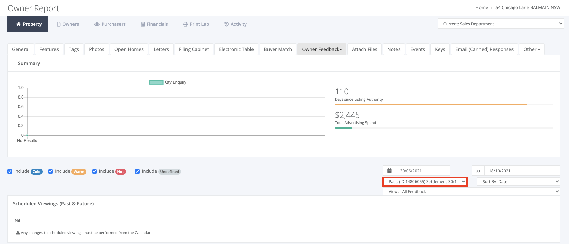This screenshot has width=569, height=244.
Task: Click the people icon beside Purchasers
Action: 97,24
